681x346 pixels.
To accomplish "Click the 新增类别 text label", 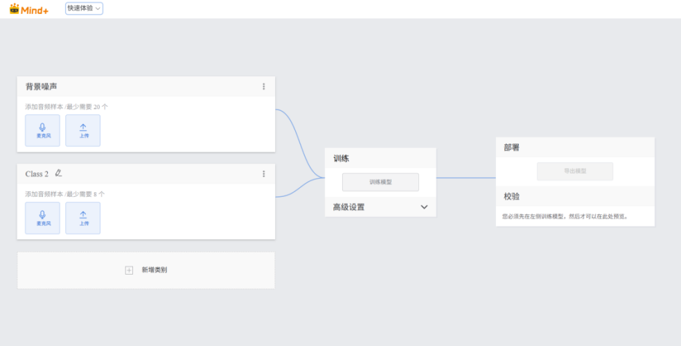I will (x=154, y=270).
